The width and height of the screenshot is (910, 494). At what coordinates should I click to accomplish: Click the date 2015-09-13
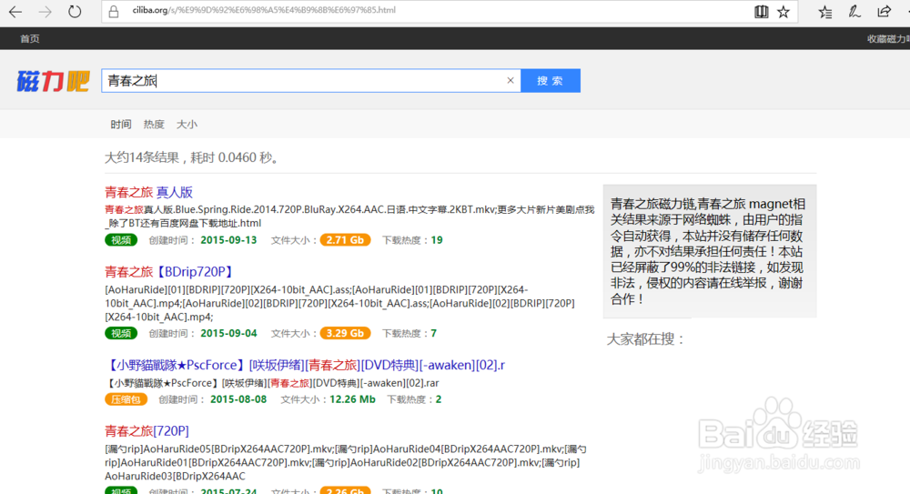(x=228, y=240)
